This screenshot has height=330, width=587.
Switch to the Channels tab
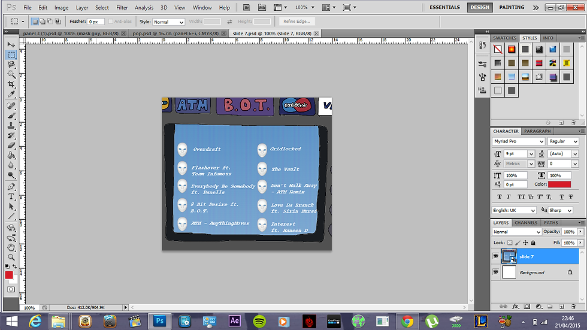[x=526, y=223]
